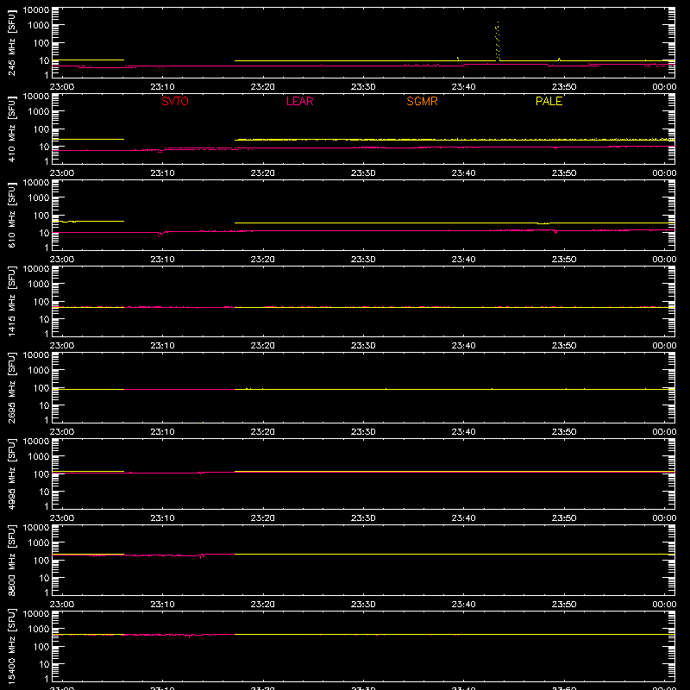
Task: Select the 410 MHz [SFU] axis label
Action: (x=12, y=129)
